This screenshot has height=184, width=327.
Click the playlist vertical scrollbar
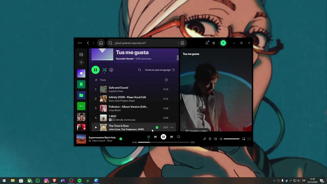pyautogui.click(x=178, y=58)
